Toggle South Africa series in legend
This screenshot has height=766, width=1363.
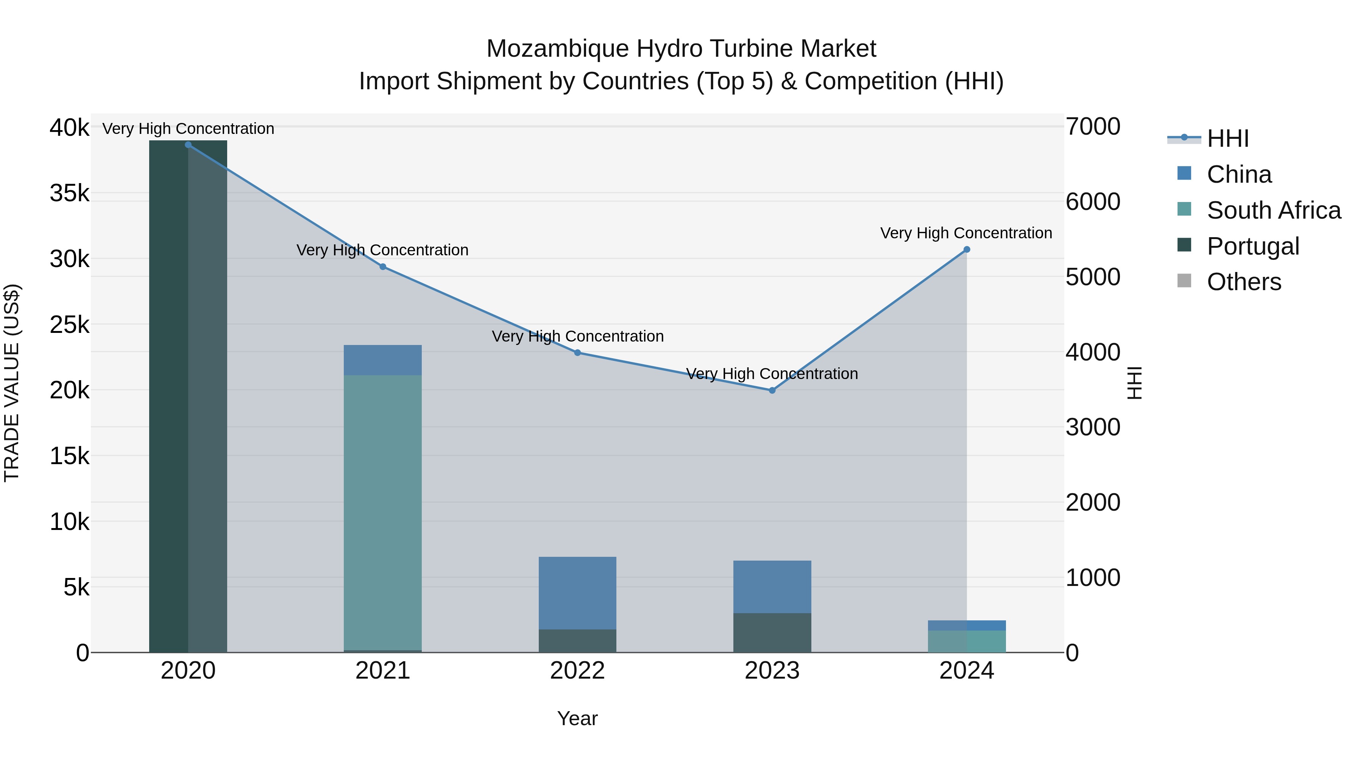pyautogui.click(x=1259, y=210)
